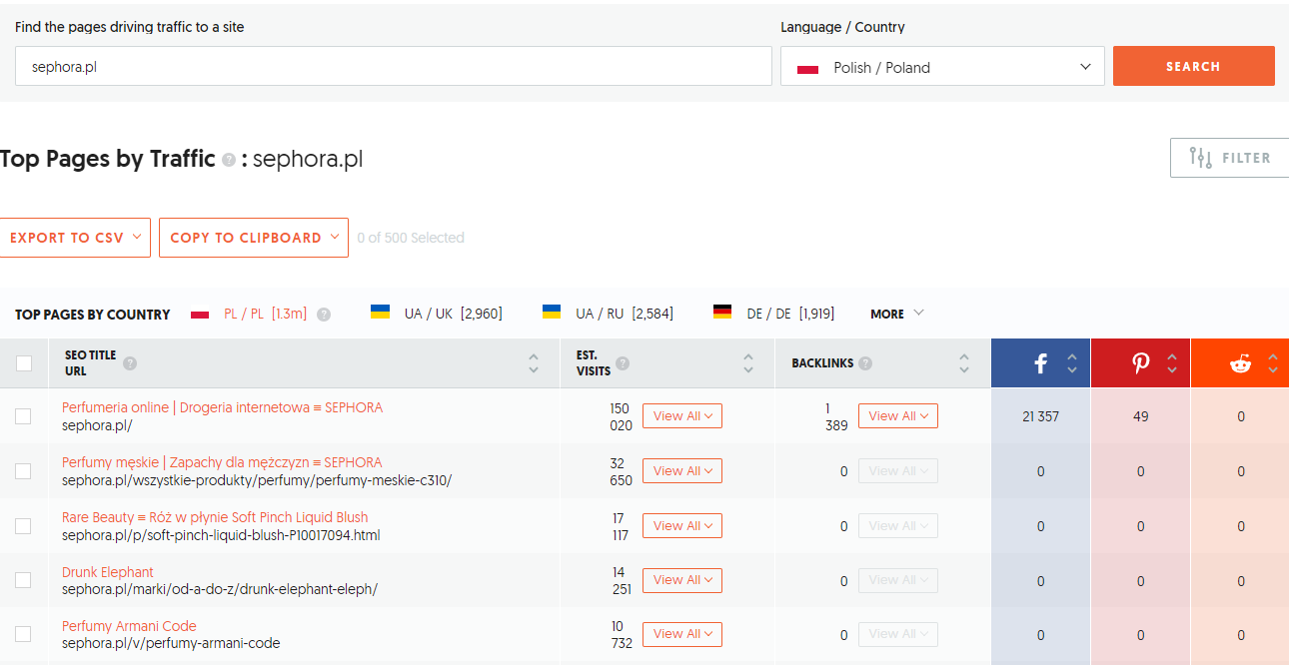Select checkbox for Drunk Elephant row

point(23,580)
